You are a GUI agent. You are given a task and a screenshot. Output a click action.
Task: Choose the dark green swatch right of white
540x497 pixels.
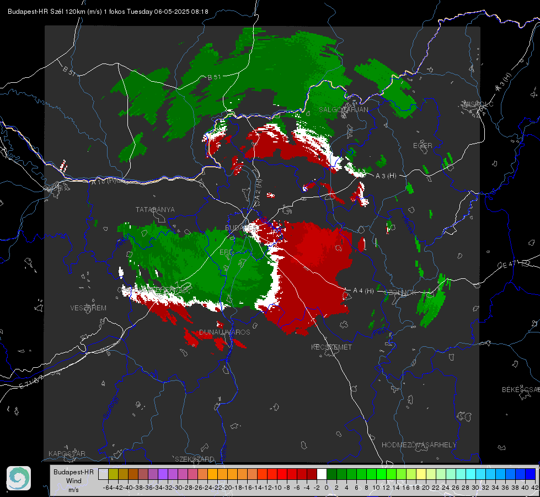[332, 474]
